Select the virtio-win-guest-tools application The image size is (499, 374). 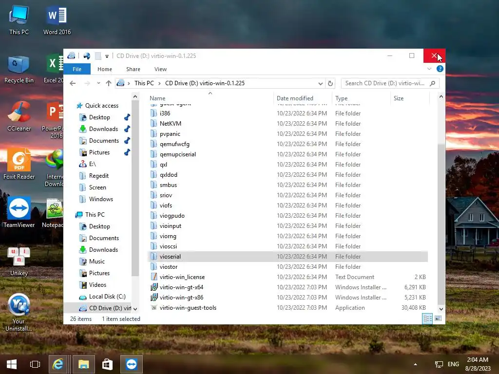coord(188,308)
